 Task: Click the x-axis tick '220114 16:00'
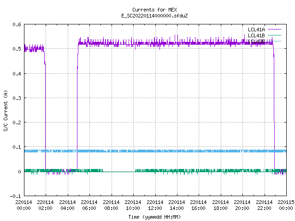pyautogui.click(x=198, y=205)
